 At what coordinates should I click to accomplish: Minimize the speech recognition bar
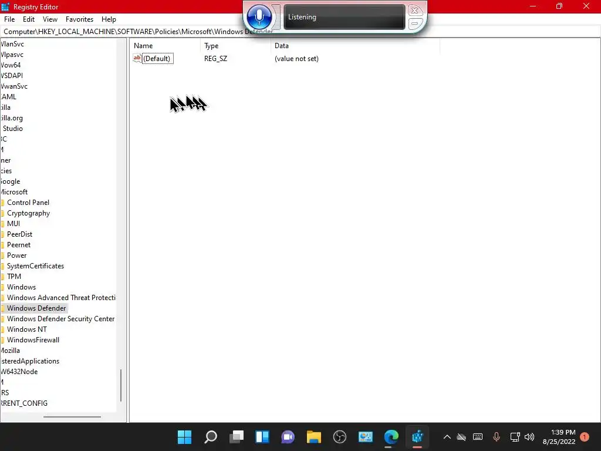click(x=415, y=23)
